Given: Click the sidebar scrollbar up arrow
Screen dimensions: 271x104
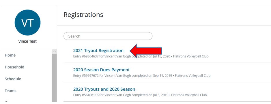Looking at the screenshot, I should click(55, 51).
